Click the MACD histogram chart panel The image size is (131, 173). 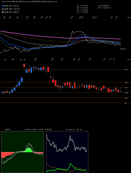tap(22, 152)
